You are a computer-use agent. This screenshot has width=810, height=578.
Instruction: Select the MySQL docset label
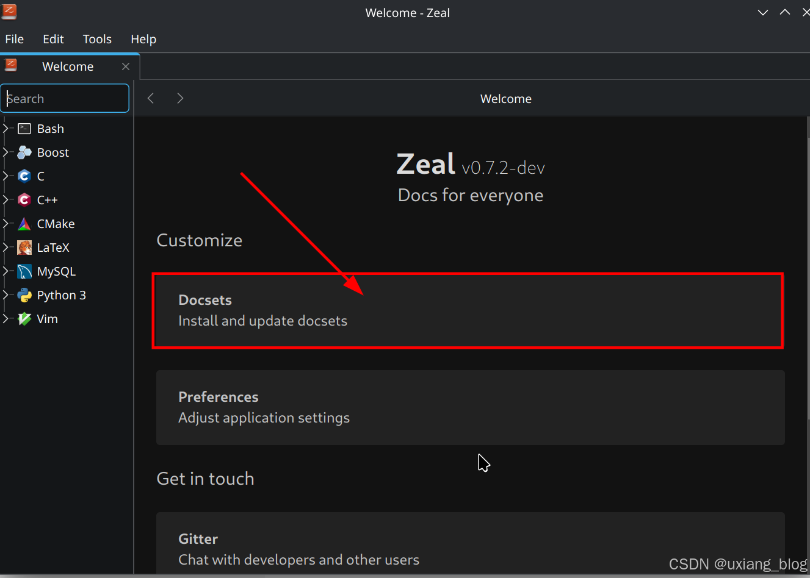coord(56,271)
